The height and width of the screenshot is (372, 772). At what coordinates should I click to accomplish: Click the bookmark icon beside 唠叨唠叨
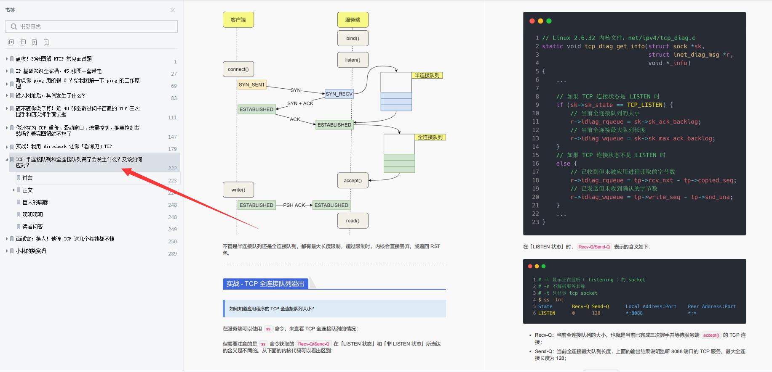click(x=19, y=215)
